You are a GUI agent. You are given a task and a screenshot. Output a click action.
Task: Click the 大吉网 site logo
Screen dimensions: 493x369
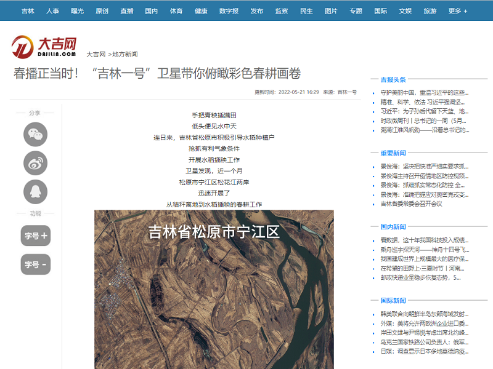tap(44, 46)
